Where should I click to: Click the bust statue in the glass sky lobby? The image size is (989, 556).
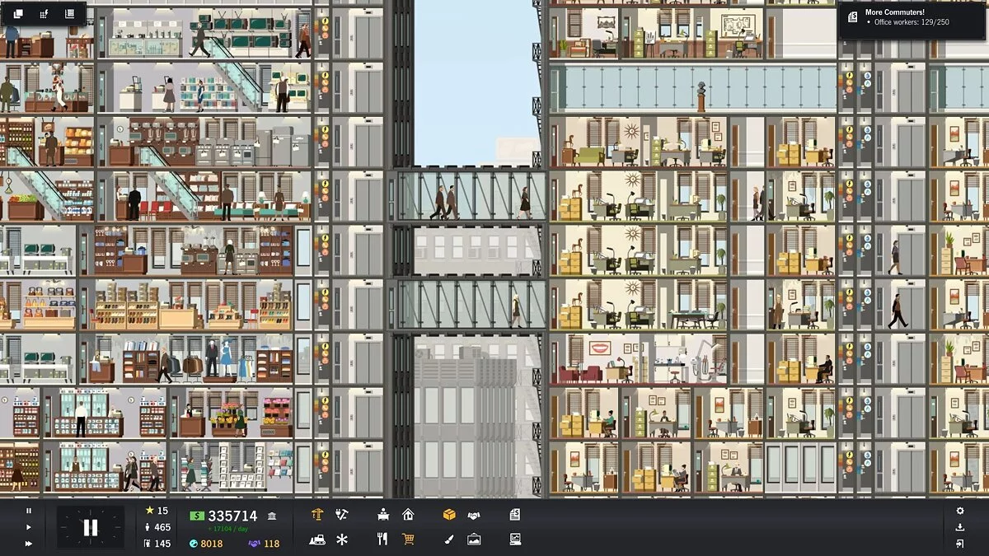[x=701, y=96]
